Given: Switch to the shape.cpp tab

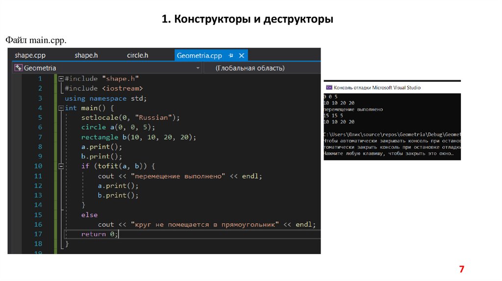Looking at the screenshot, I should [x=30, y=55].
